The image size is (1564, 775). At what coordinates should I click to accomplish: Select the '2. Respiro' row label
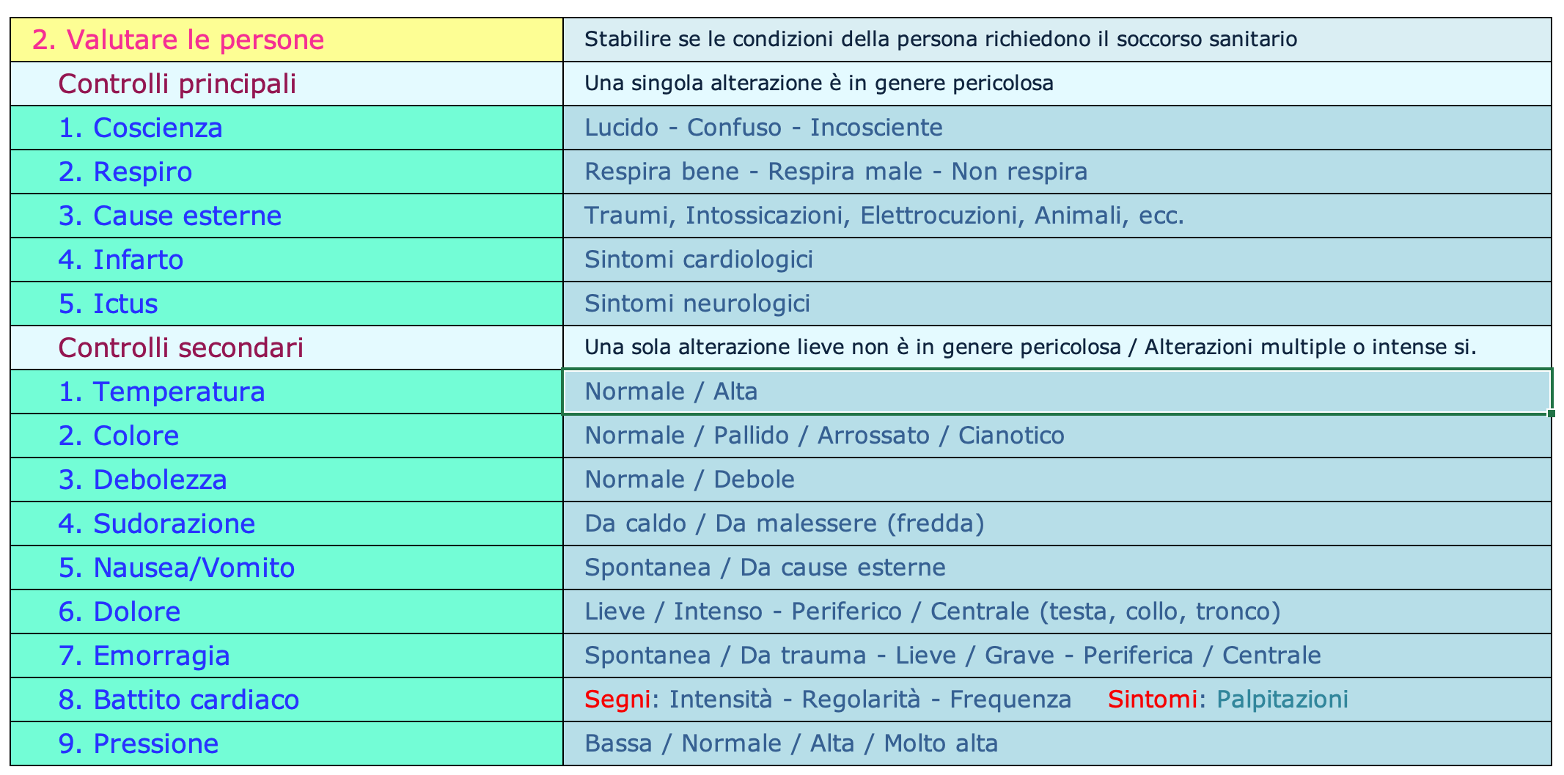point(286,172)
